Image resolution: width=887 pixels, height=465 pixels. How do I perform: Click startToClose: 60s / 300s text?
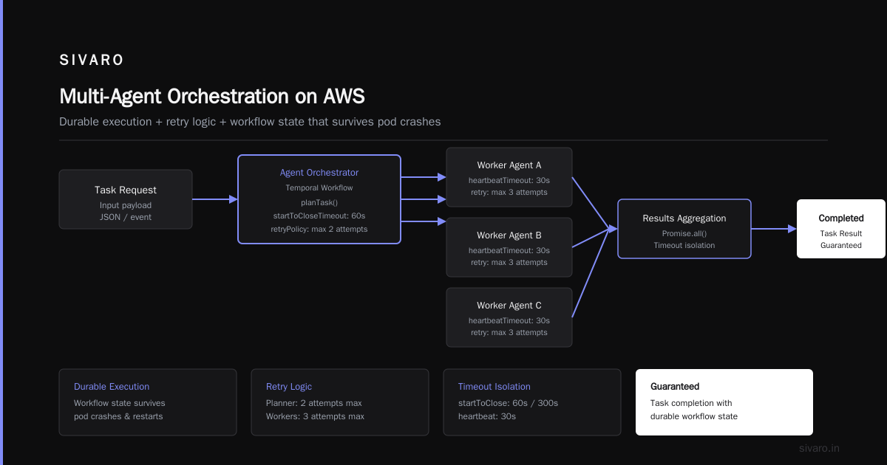coord(509,403)
